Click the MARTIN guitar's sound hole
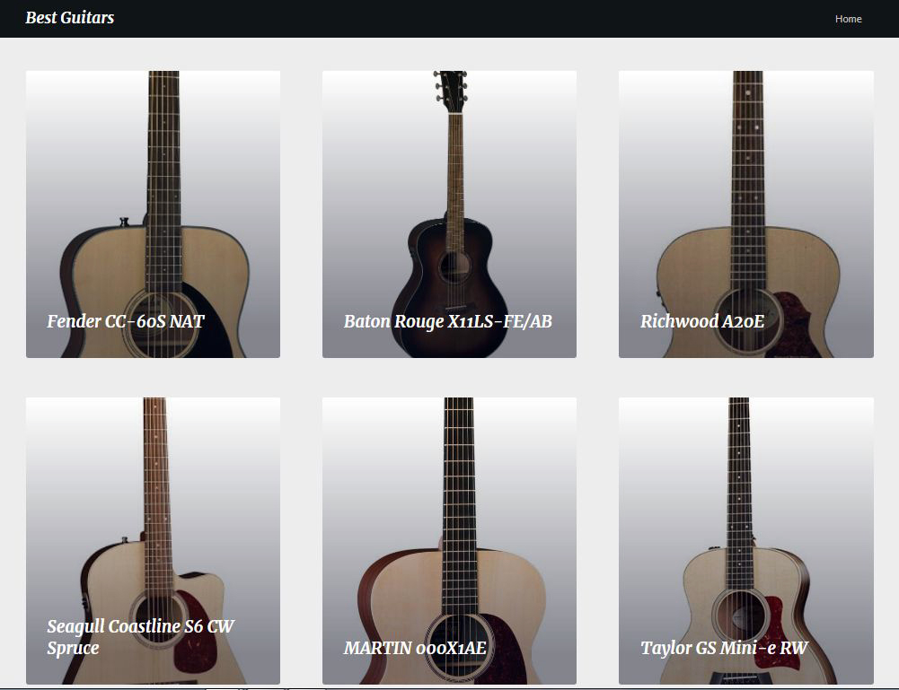This screenshot has width=899, height=690. tap(459, 649)
